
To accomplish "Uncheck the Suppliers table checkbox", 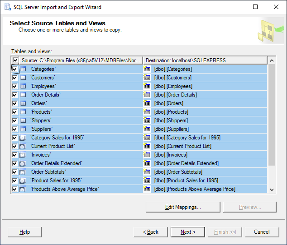I will click(14, 129).
